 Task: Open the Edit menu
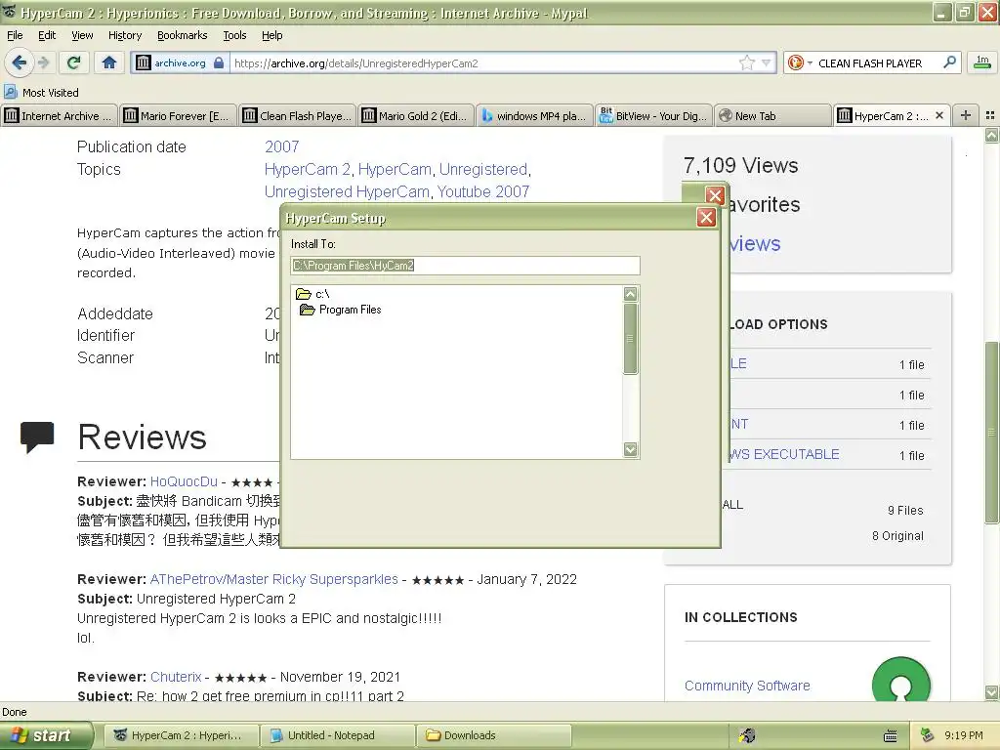pos(47,35)
